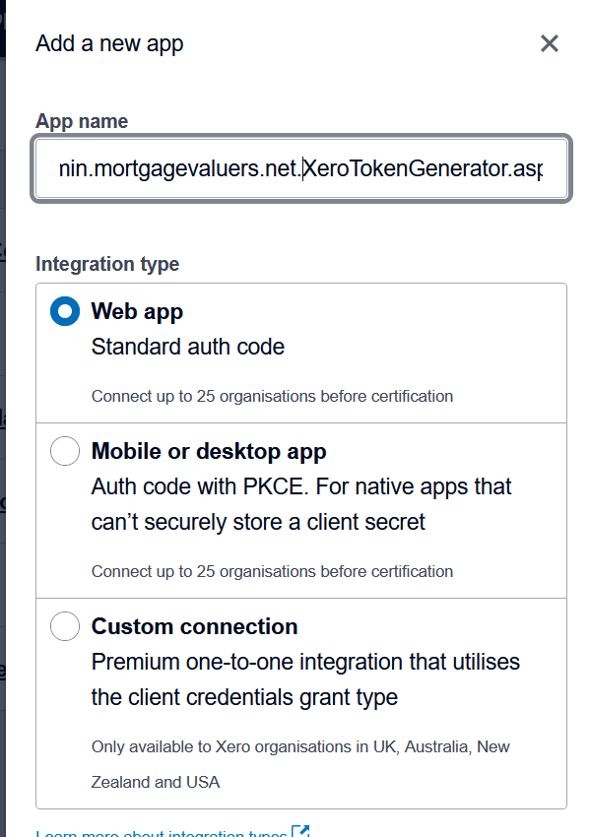The width and height of the screenshot is (589, 837).
Task: Click the Integration type section heading
Action: point(107,264)
